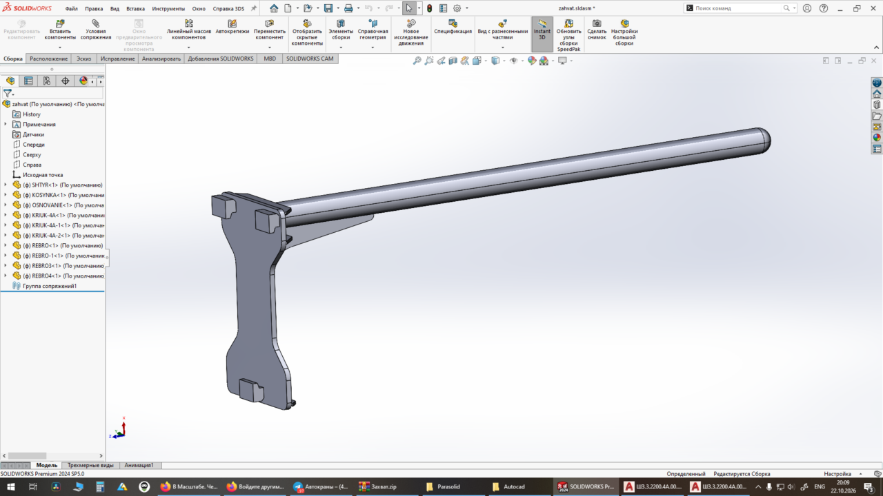Switch to the Анимация1 bottom tab
Image resolution: width=883 pixels, height=496 pixels.
tap(139, 465)
